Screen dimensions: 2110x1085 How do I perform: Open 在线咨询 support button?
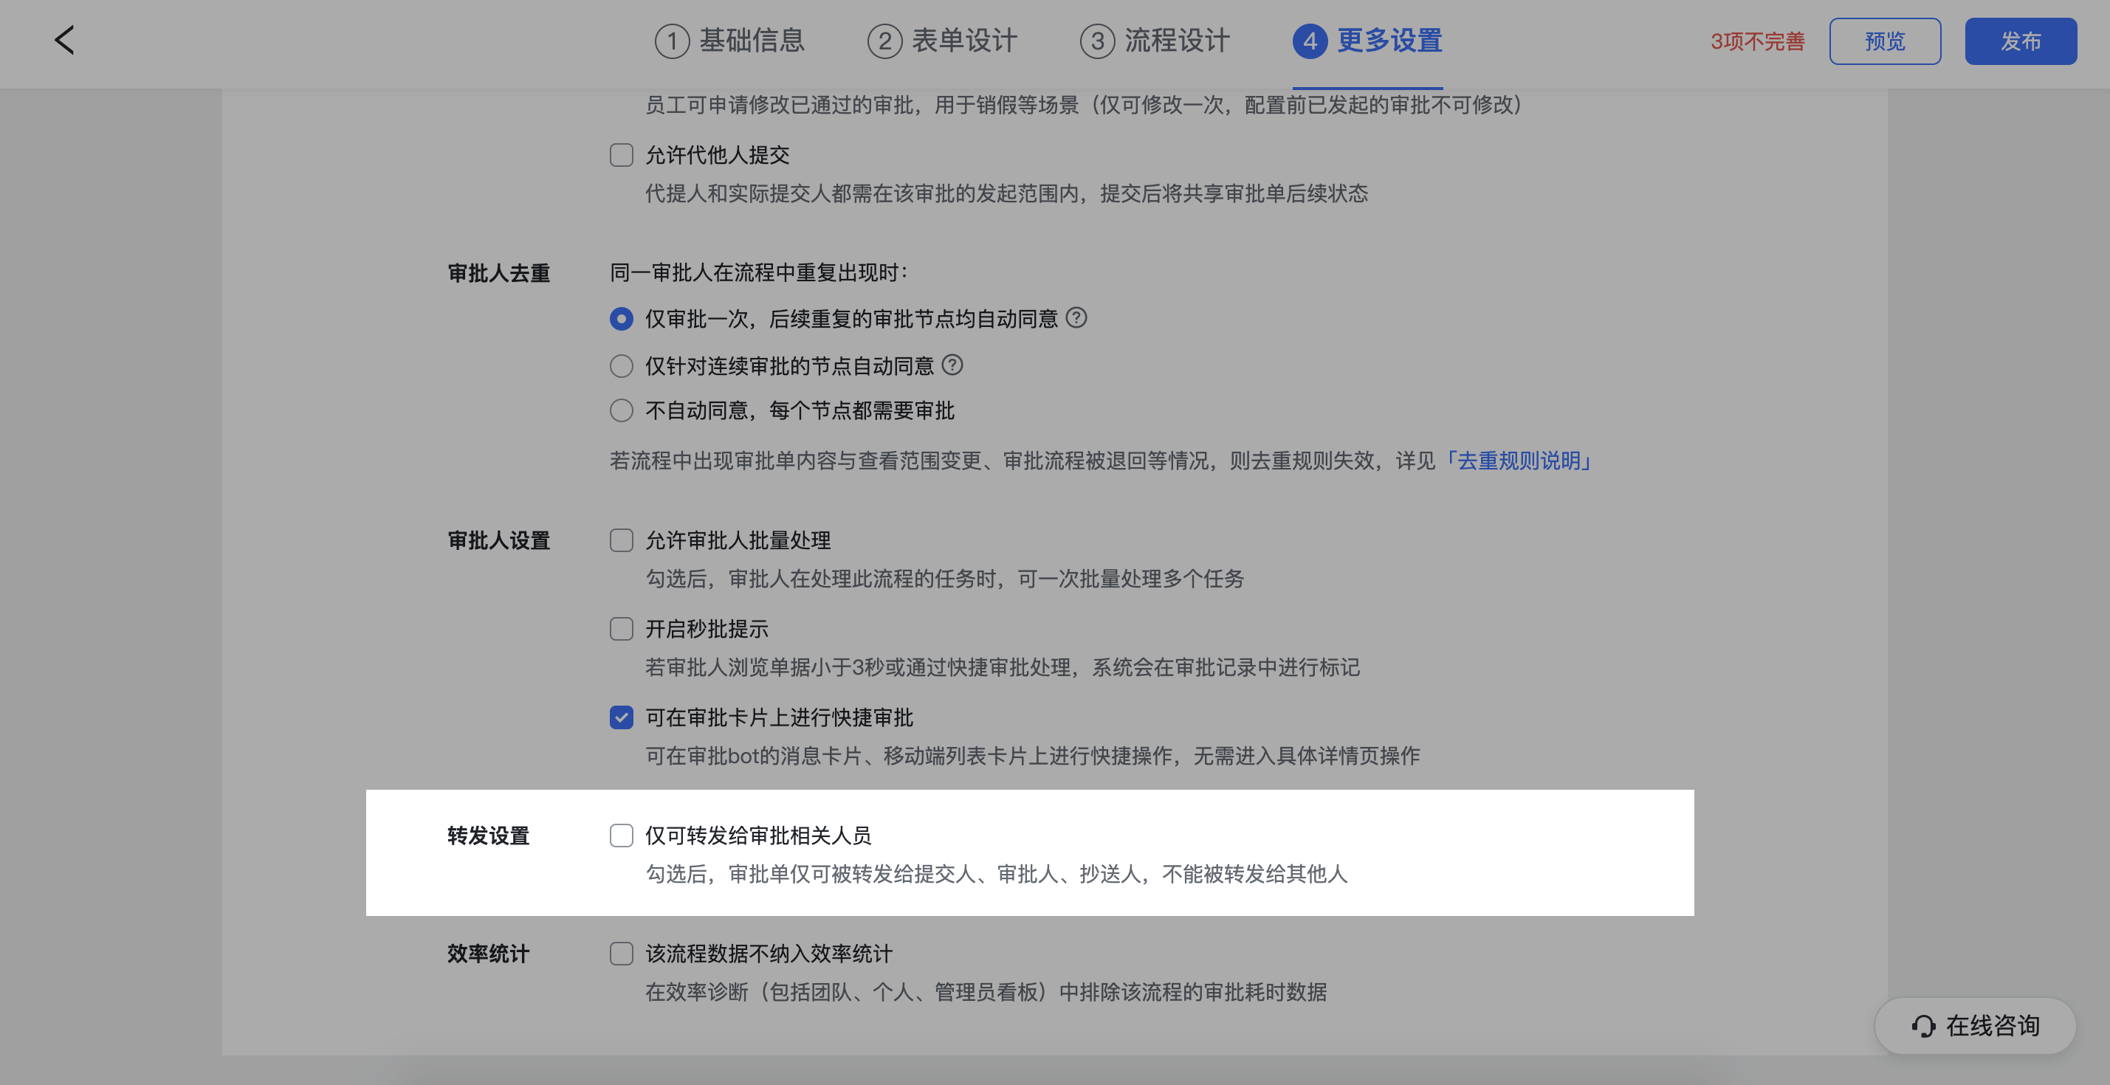tap(1975, 1025)
